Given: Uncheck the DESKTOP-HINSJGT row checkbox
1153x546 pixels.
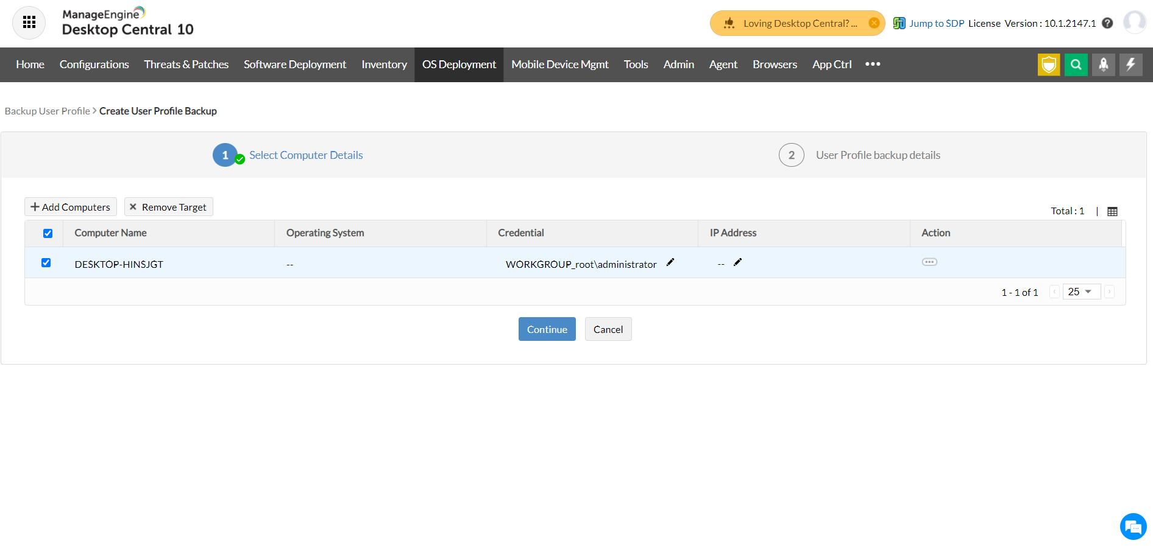Looking at the screenshot, I should (x=46, y=263).
